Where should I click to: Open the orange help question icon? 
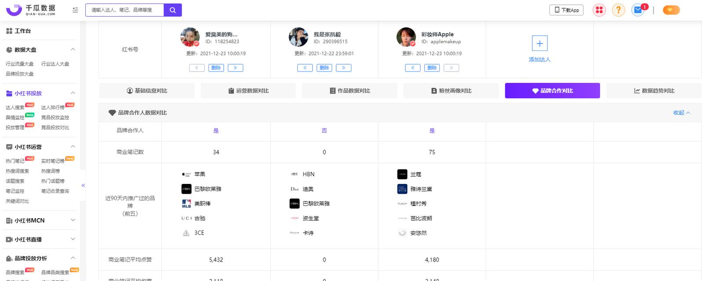pos(618,10)
